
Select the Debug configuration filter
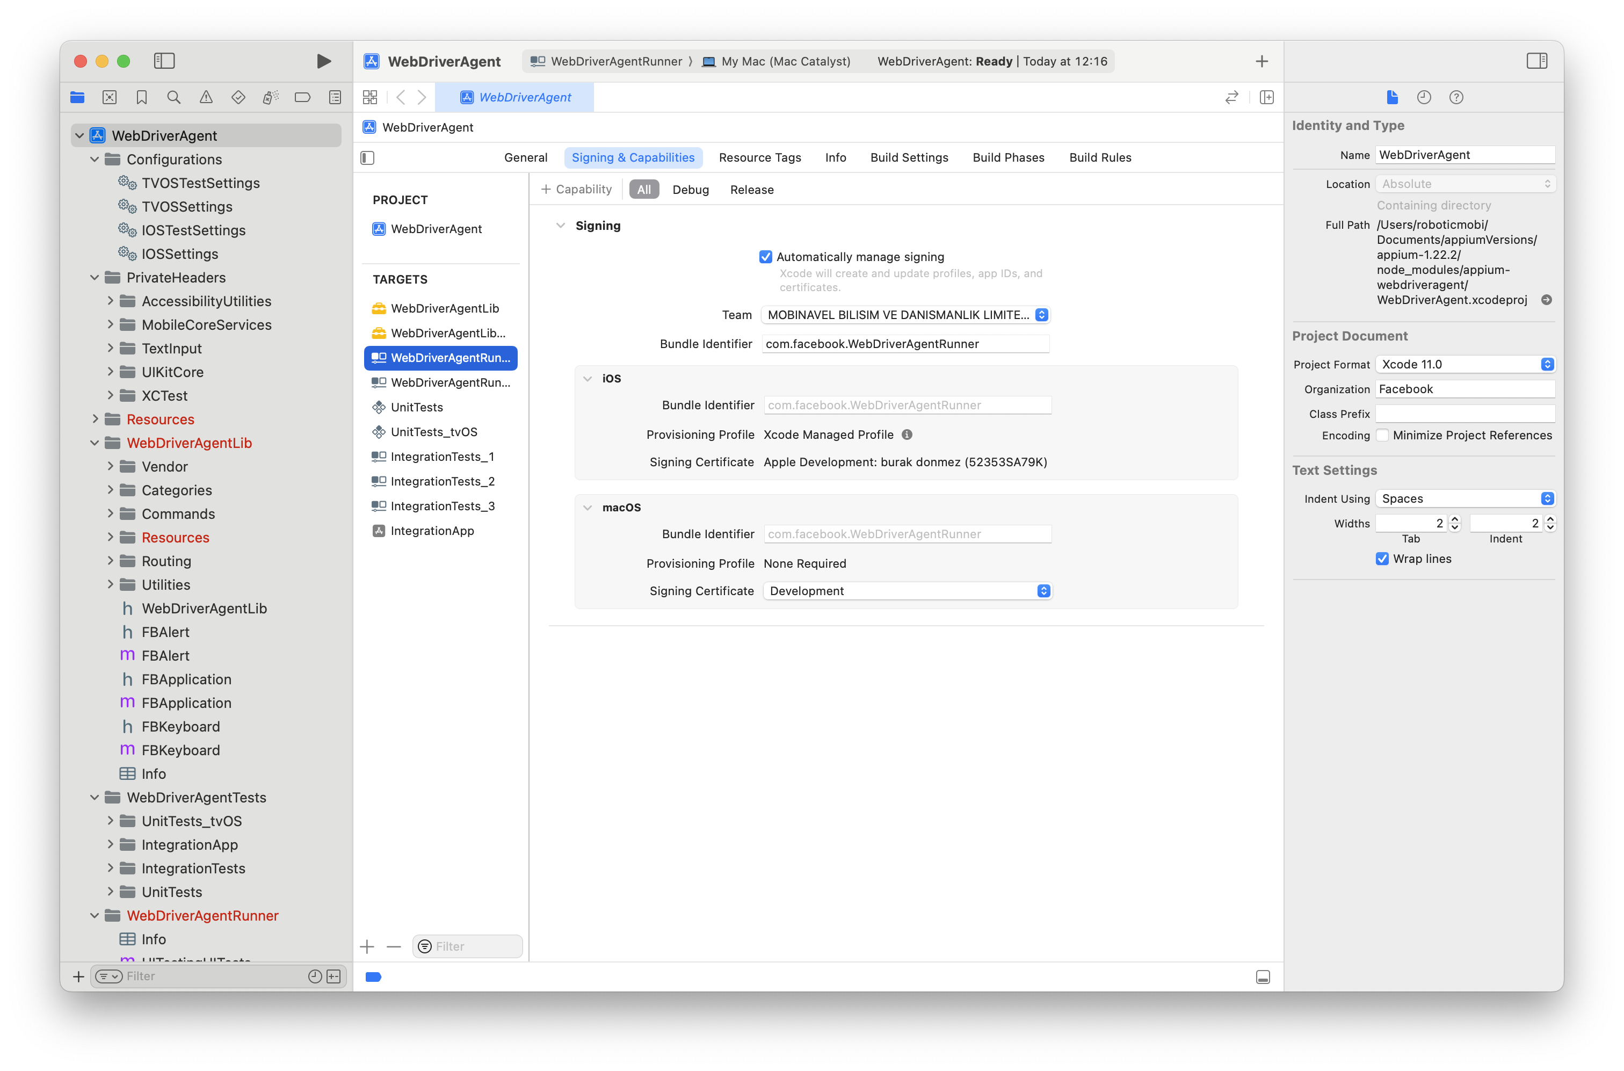tap(691, 190)
